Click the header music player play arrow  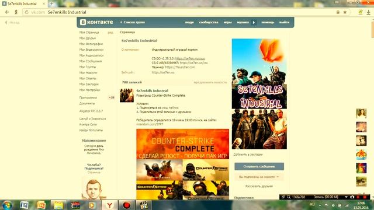click(x=254, y=22)
